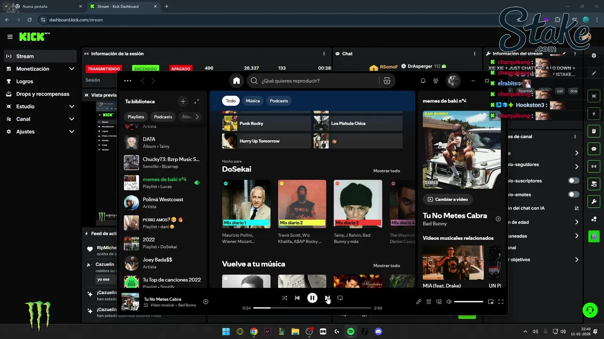Open Kick chat widget icon in right rail
Image resolution: width=604 pixels, height=339 pixels.
click(594, 149)
